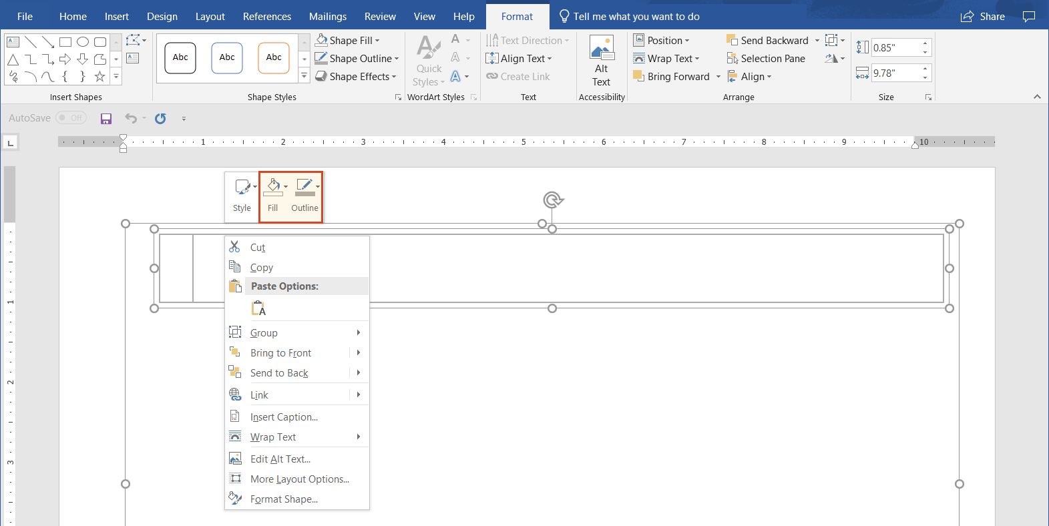Click the Save icon in quick access toolbar
This screenshot has width=1049, height=526.
[x=106, y=119]
